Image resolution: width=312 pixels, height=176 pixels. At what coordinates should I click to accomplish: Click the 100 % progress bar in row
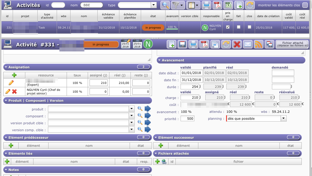click(x=172, y=27)
